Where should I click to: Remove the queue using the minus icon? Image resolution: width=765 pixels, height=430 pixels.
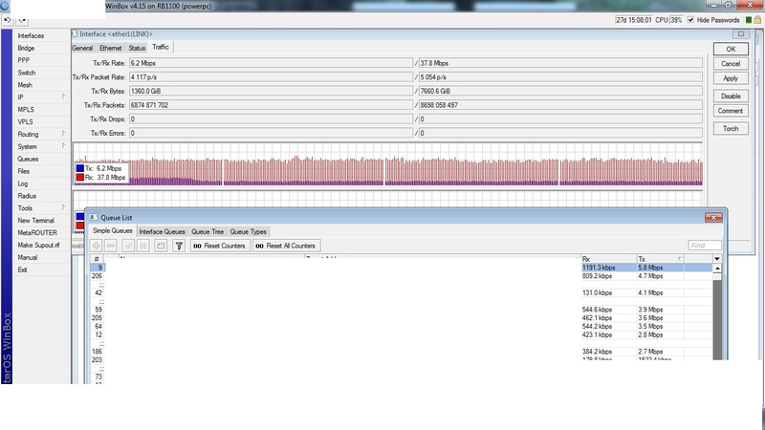click(x=111, y=246)
